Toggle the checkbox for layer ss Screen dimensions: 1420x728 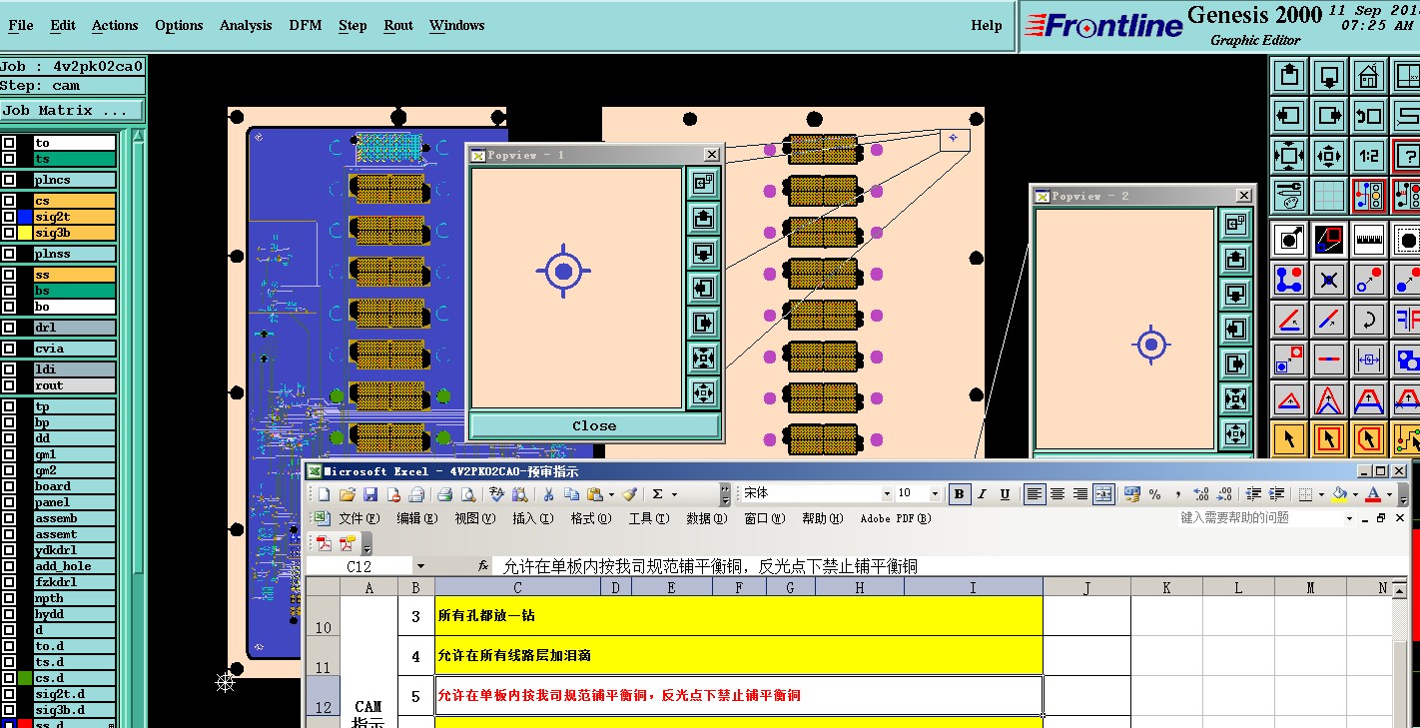point(9,275)
